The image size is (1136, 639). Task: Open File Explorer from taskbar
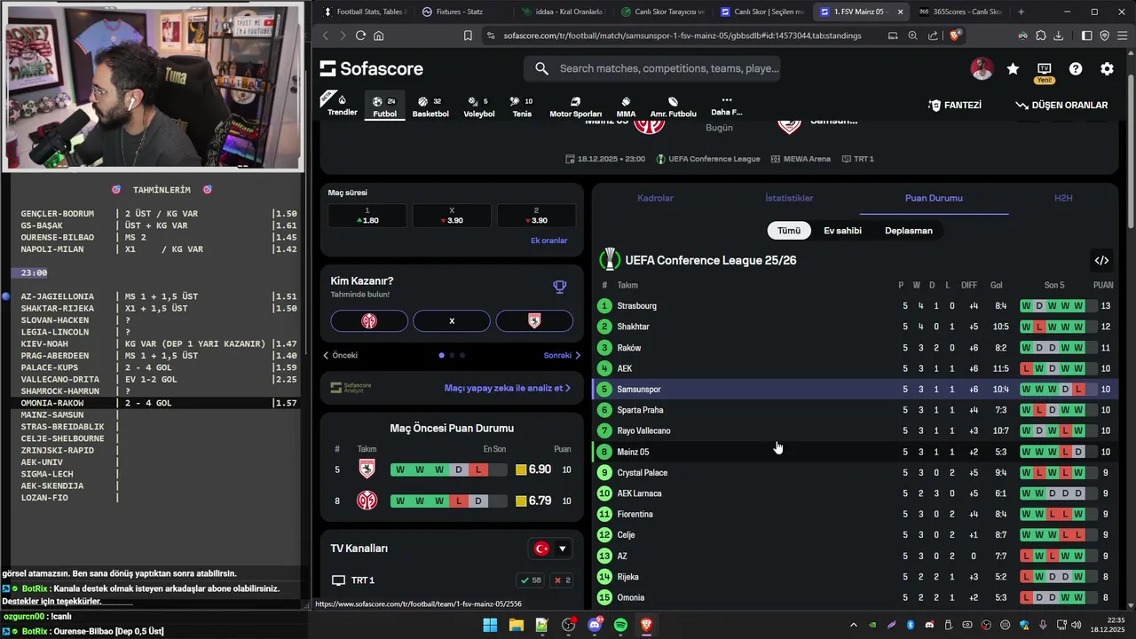coord(516,625)
